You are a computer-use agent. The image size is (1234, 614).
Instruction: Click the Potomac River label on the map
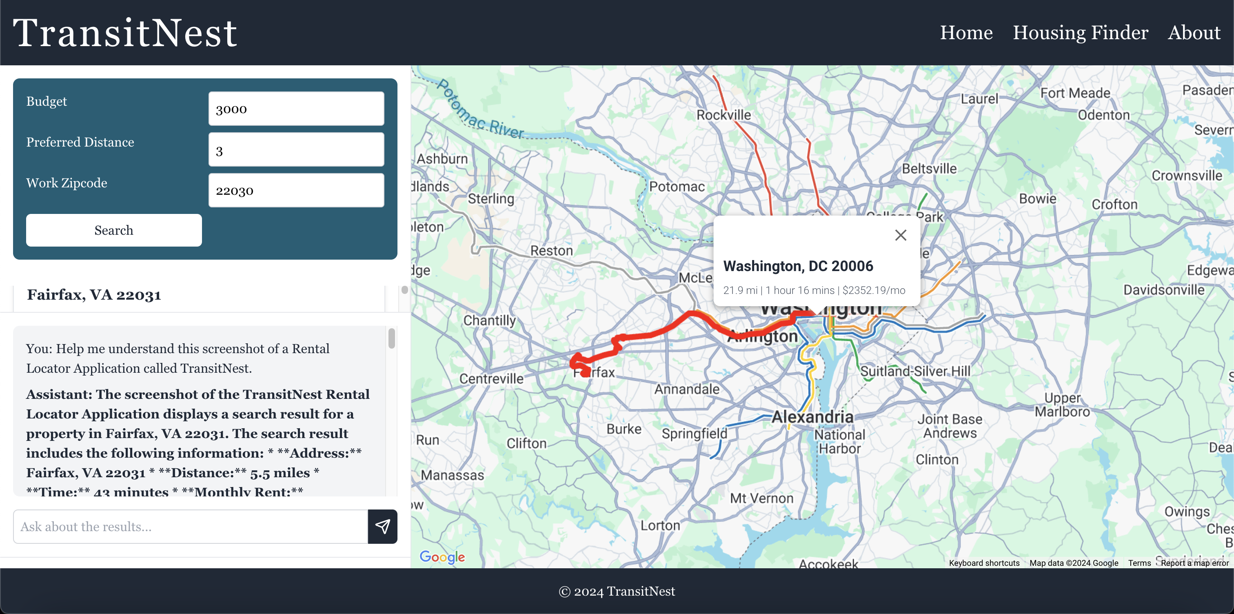pos(480,110)
